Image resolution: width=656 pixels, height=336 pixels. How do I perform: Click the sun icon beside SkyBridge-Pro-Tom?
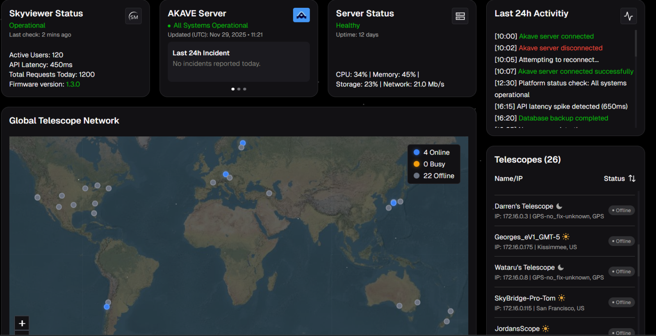(x=561, y=298)
